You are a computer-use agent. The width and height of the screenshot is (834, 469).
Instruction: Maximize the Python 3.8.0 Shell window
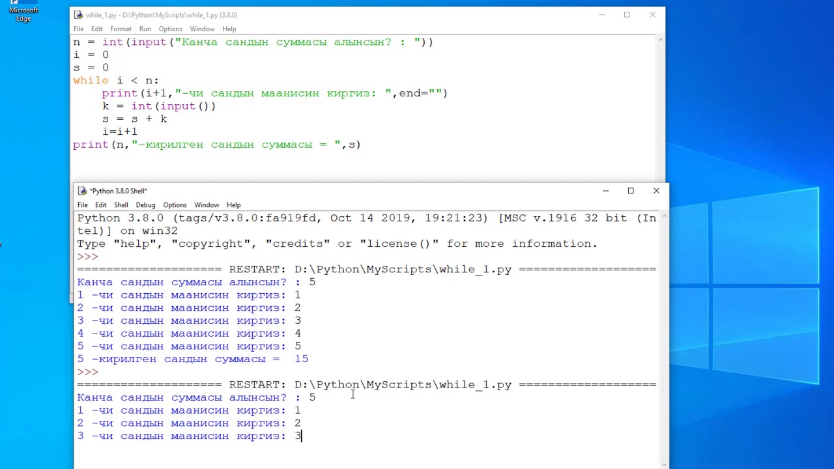point(631,191)
